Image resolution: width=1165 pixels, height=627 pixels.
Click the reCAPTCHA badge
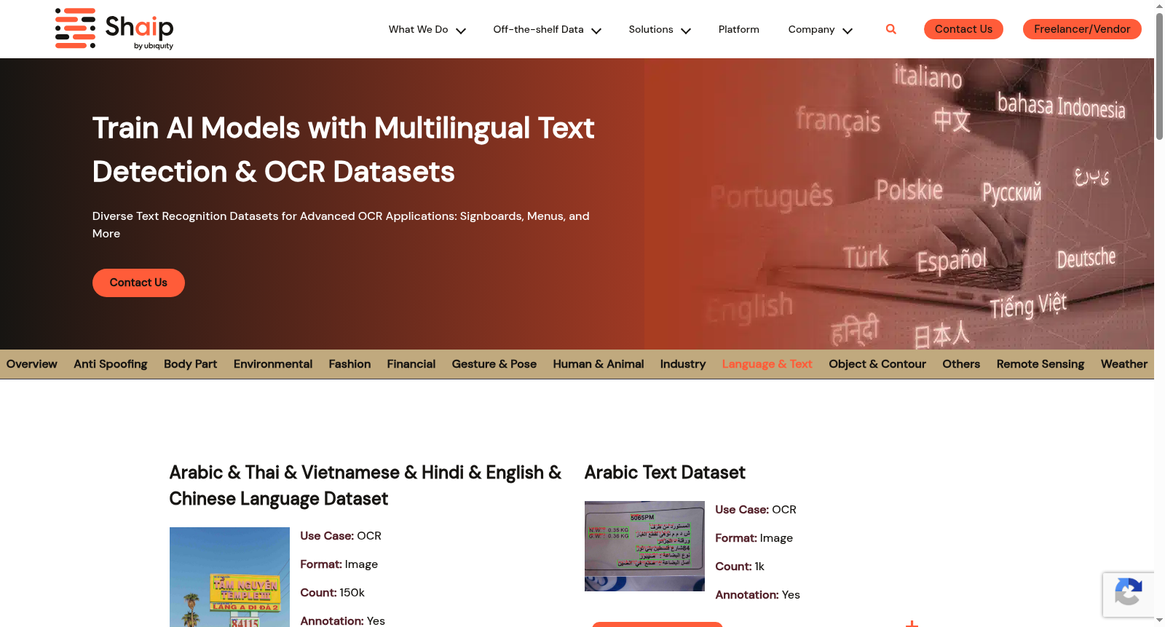pos(1128,595)
